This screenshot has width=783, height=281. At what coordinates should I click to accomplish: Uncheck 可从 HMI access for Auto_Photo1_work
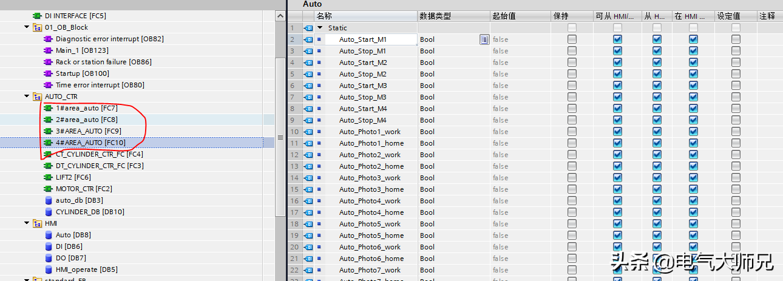tap(617, 132)
